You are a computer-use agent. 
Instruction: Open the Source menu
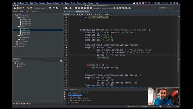(x=49, y=3)
